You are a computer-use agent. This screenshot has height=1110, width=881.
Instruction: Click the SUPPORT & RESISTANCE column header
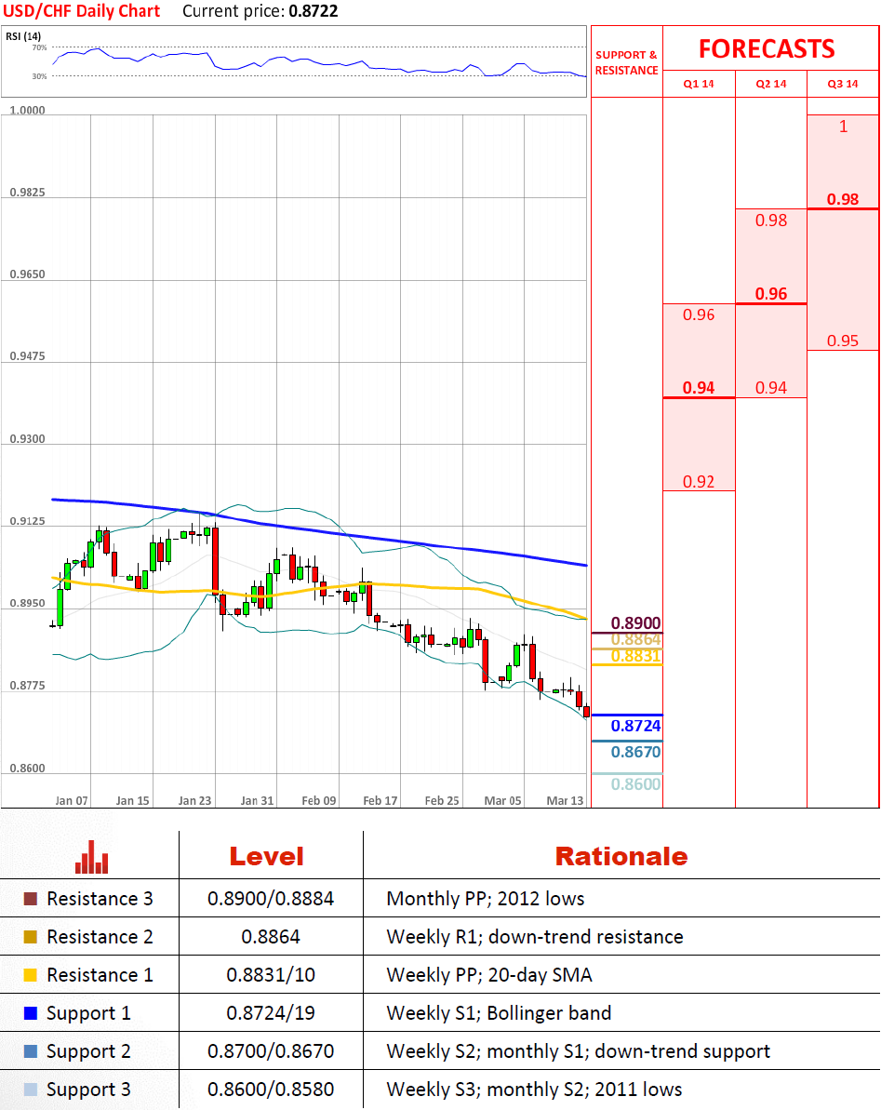coord(626,62)
